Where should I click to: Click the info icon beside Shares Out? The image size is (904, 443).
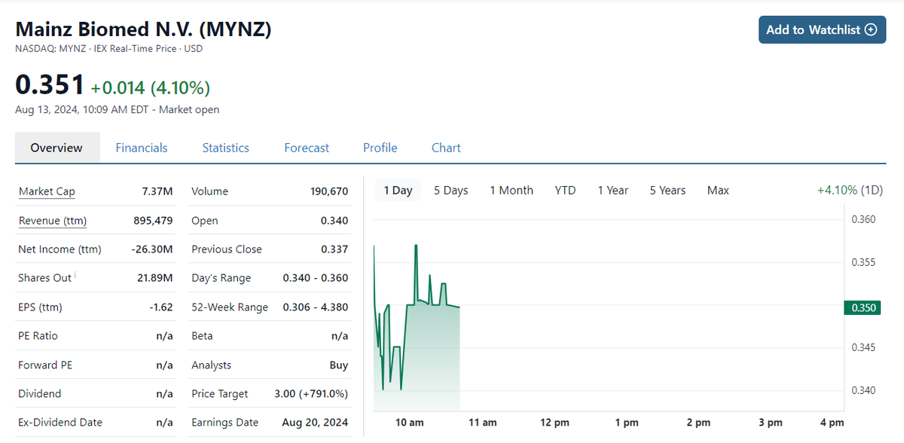coord(75,275)
